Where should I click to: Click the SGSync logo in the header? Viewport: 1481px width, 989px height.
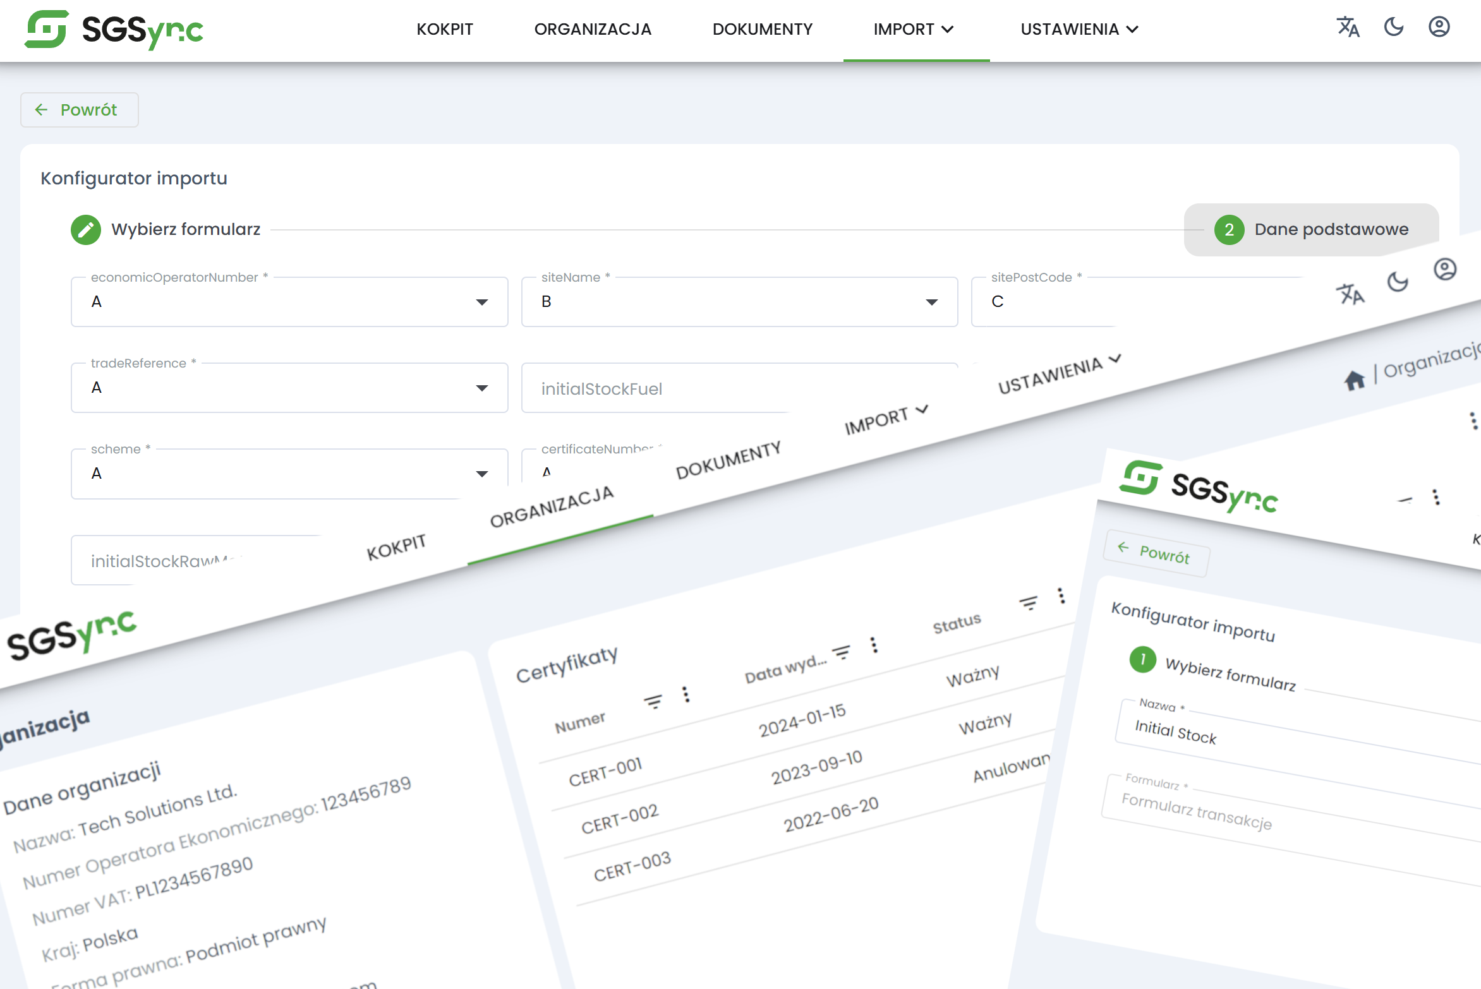tap(114, 30)
